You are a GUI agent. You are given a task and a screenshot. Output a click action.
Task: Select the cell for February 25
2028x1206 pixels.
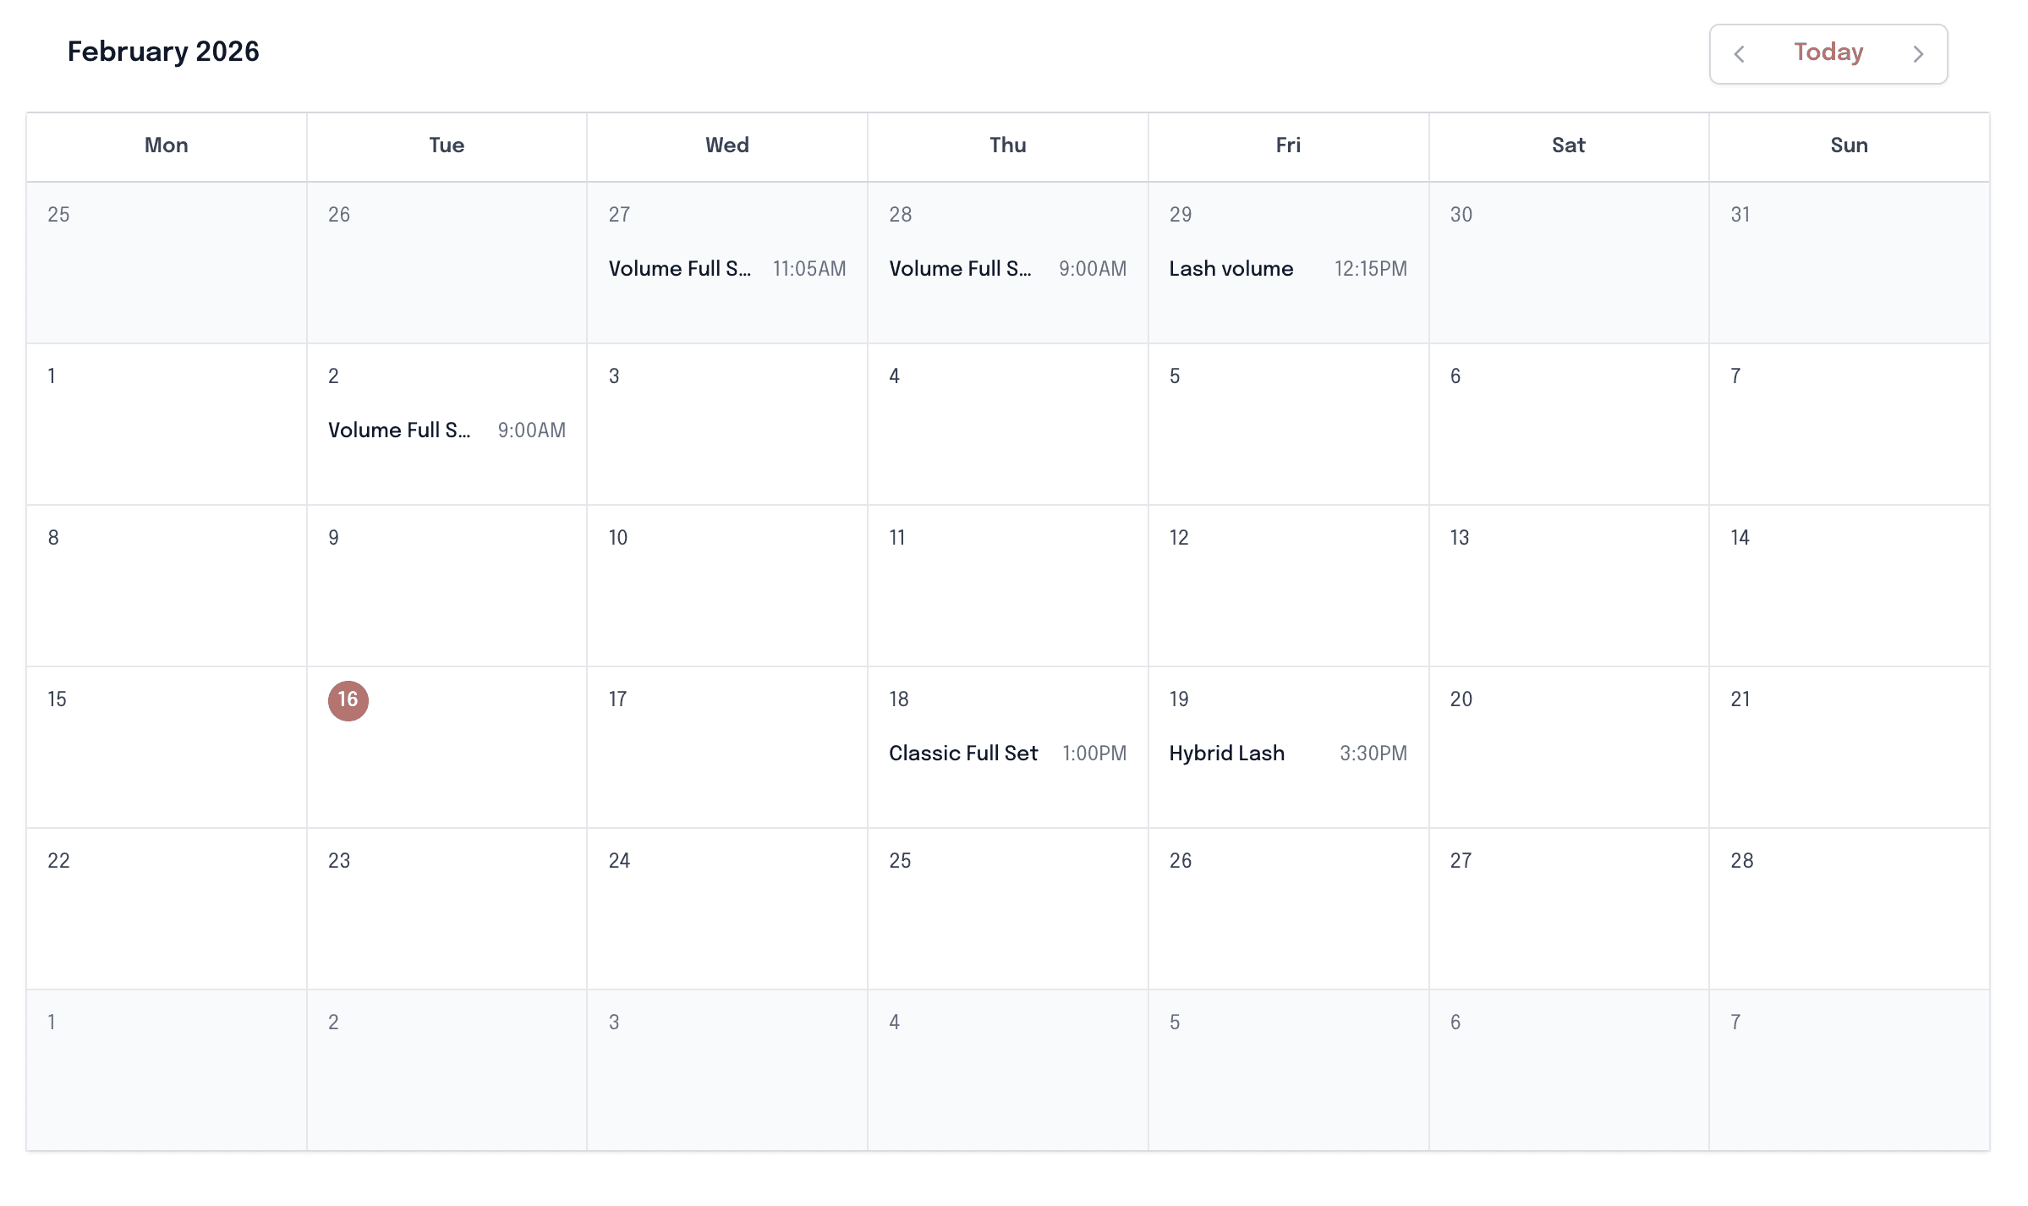coord(1007,909)
